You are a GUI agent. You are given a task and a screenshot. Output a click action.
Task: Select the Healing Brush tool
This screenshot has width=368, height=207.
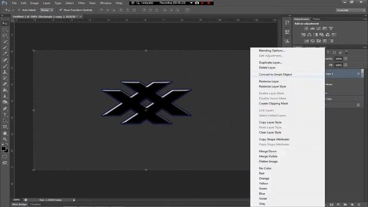click(5, 60)
